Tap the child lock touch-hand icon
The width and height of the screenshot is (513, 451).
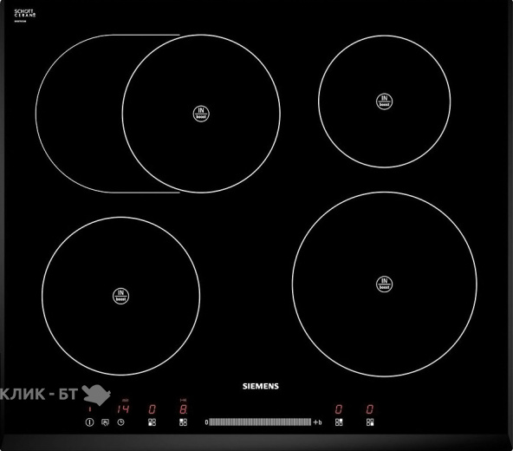(105, 422)
